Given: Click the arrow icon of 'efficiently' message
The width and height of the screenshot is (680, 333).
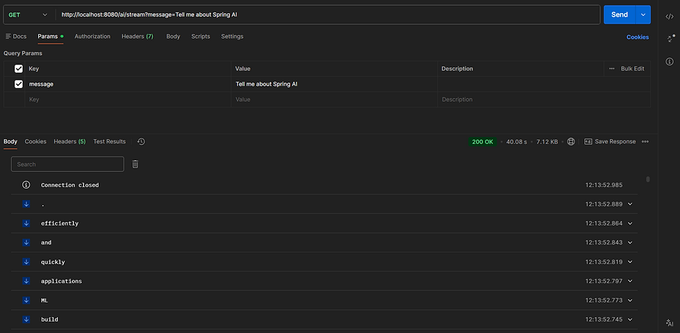Looking at the screenshot, I should (x=26, y=223).
